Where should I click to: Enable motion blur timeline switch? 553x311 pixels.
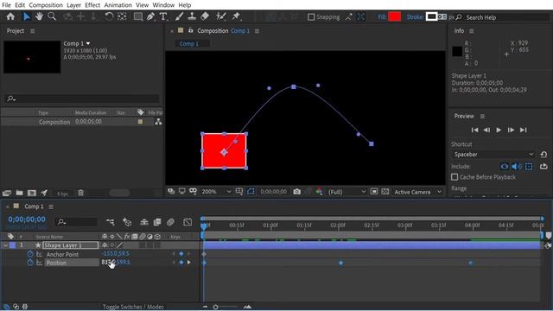170,222
